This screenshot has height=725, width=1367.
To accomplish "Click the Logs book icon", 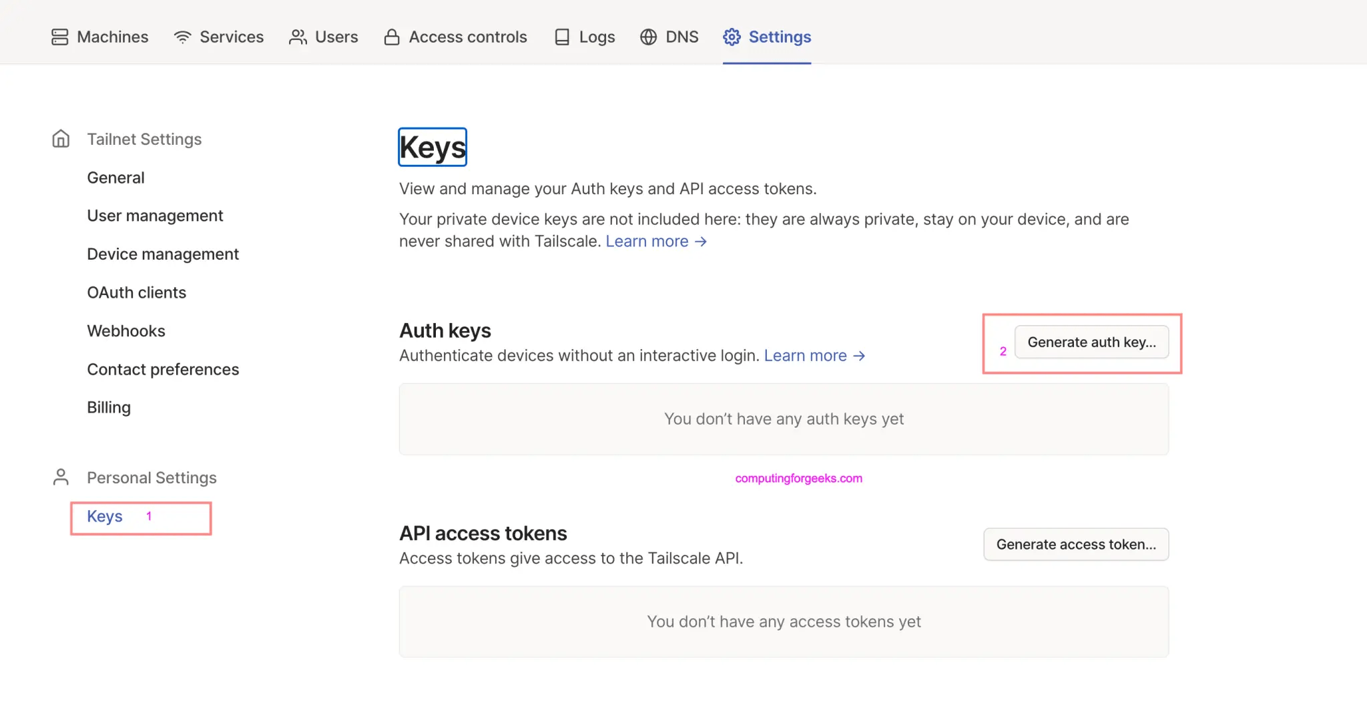I will coord(562,37).
